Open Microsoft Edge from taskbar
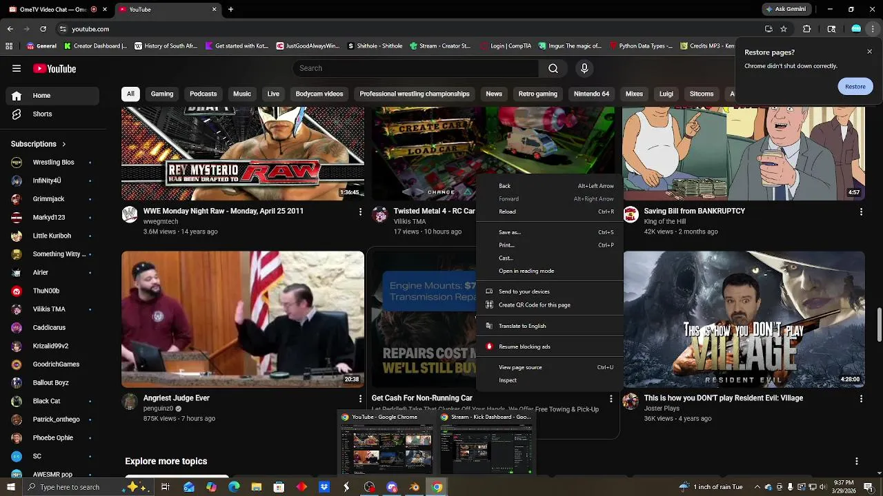This screenshot has height=496, width=883. [234, 487]
